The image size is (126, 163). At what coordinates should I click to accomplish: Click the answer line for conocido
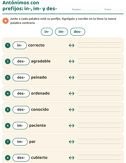click(x=99, y=109)
